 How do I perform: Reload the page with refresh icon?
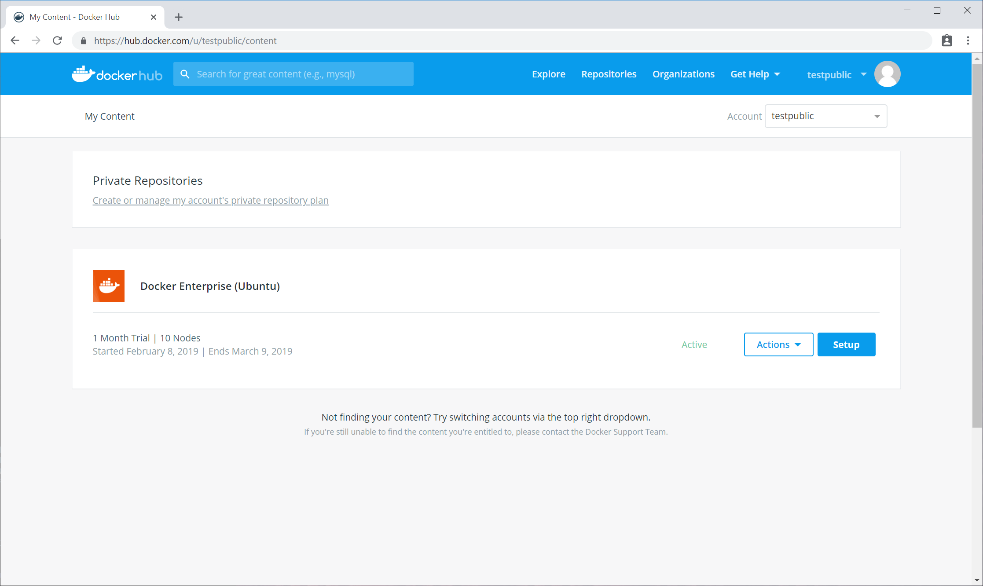click(57, 40)
